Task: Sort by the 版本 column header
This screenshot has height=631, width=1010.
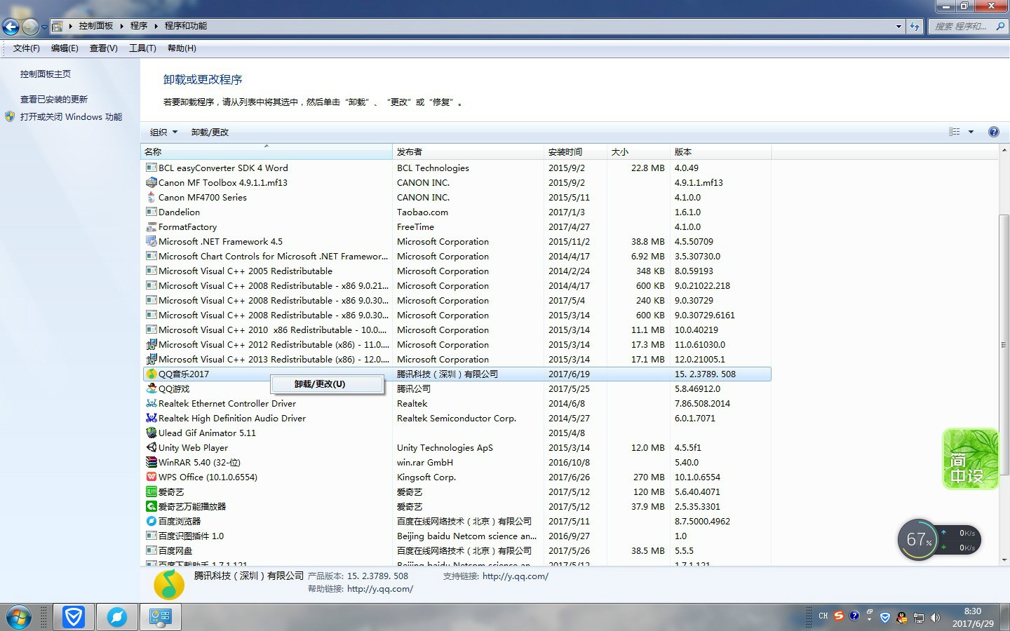Action: (720, 151)
